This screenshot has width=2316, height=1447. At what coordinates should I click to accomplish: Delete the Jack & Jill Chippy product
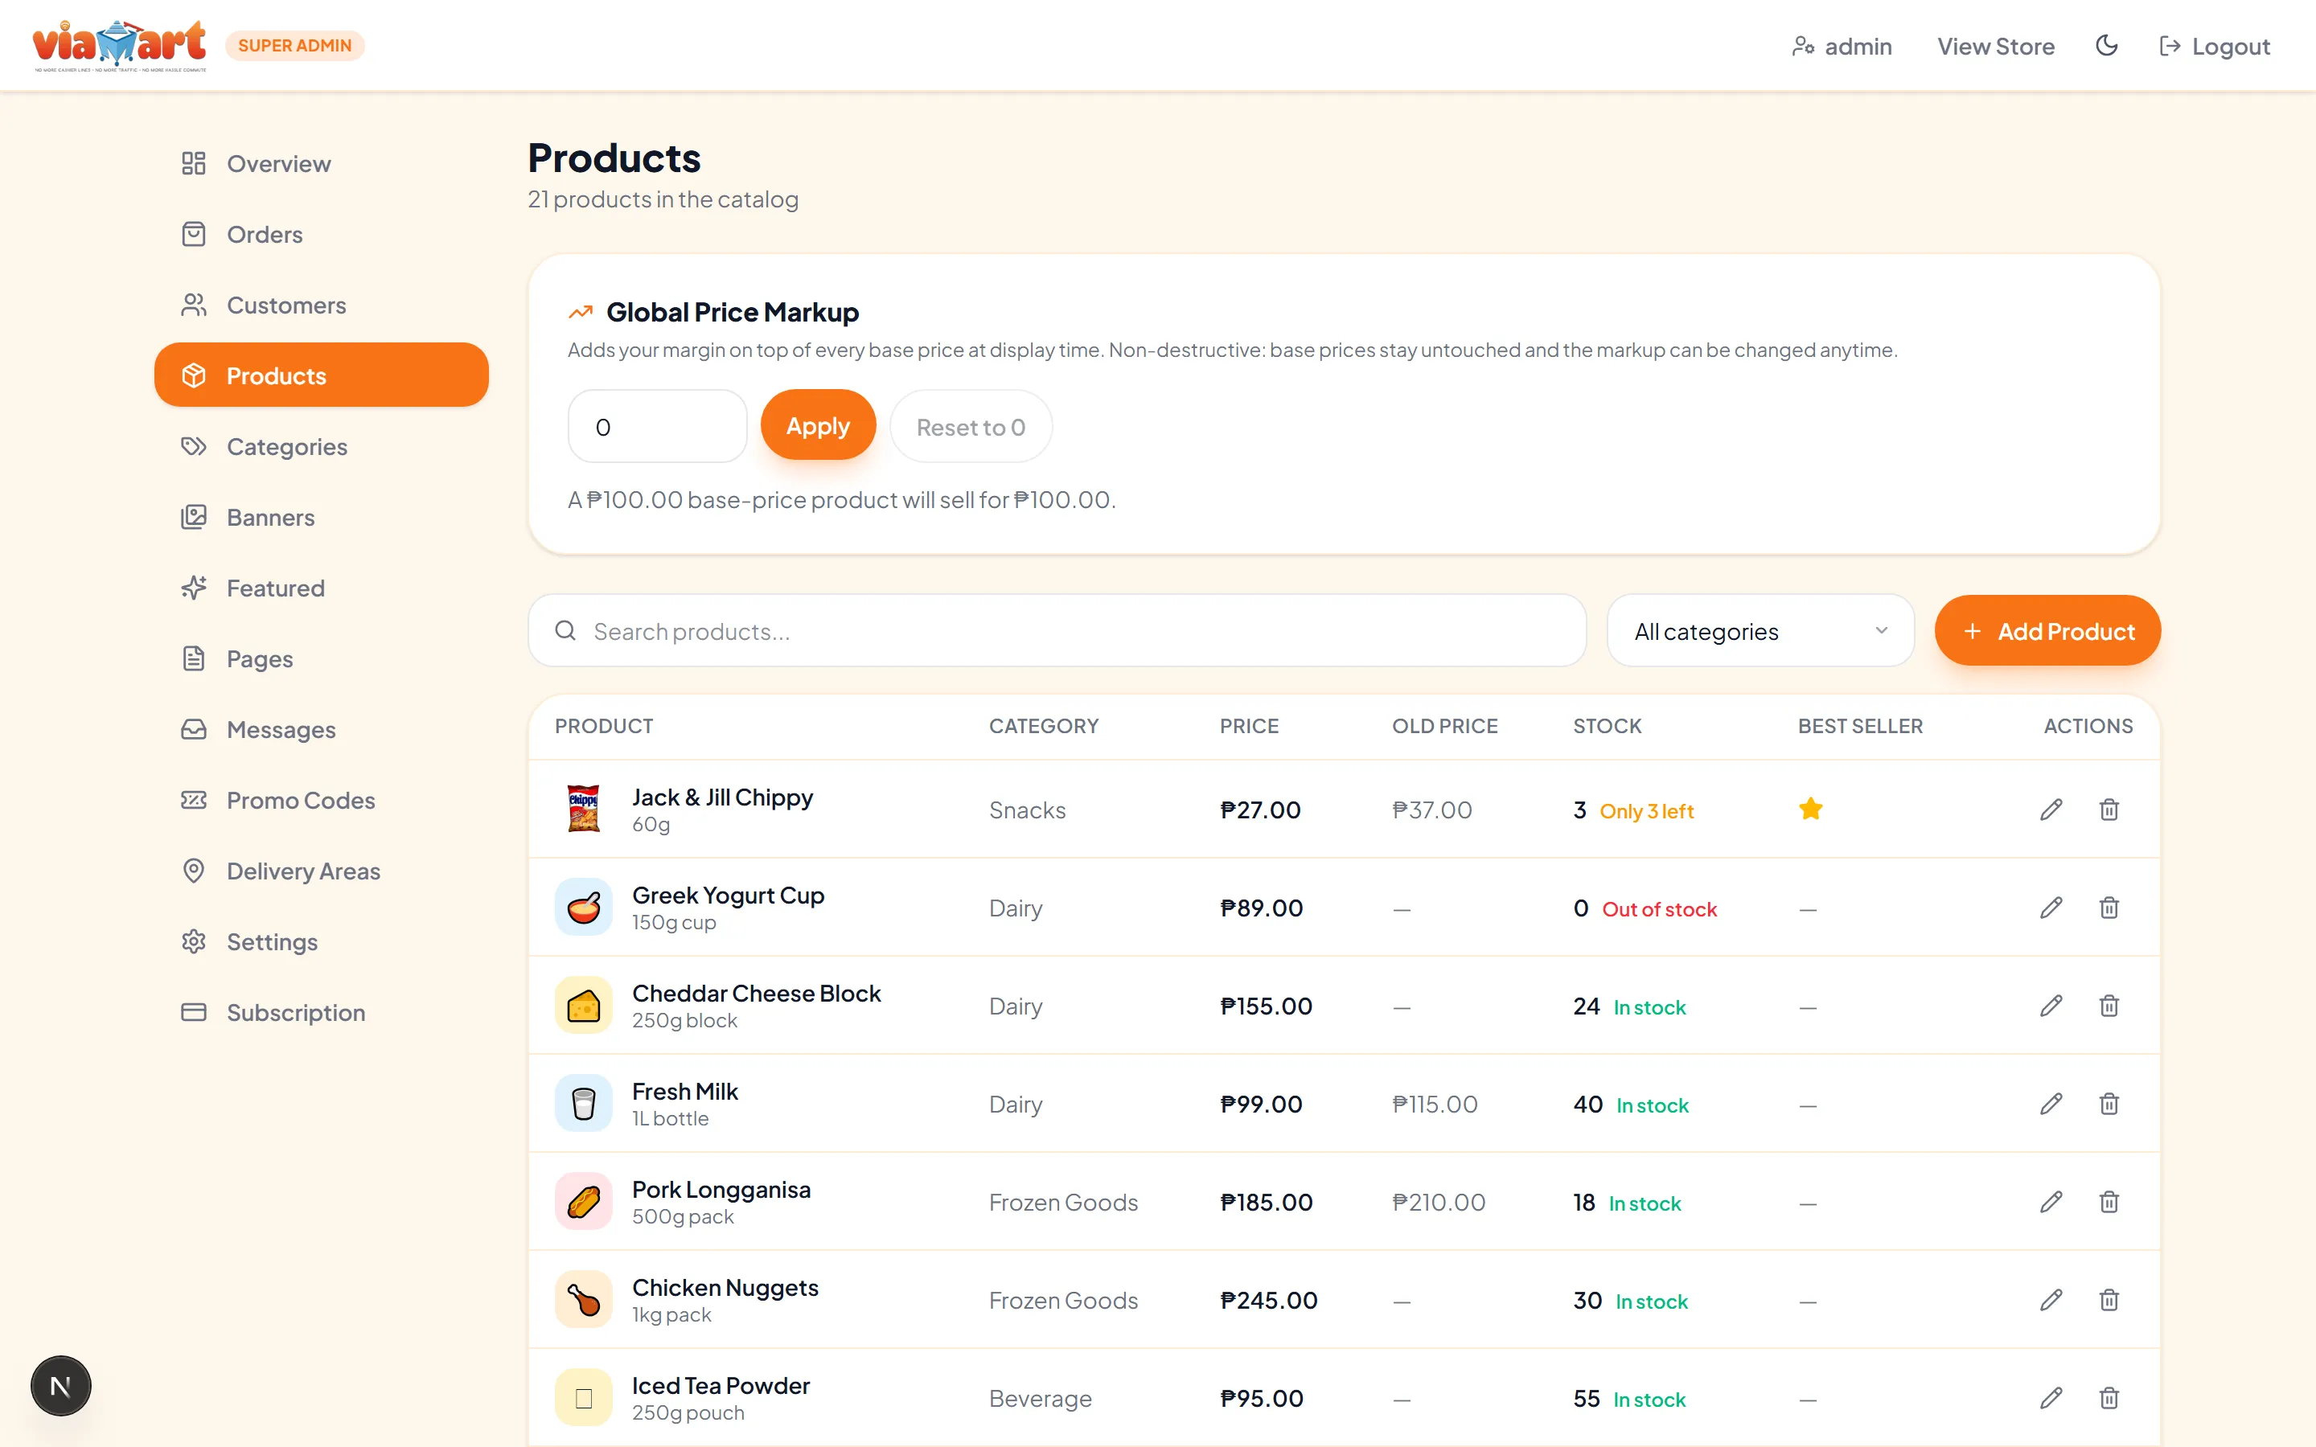[x=2109, y=810]
